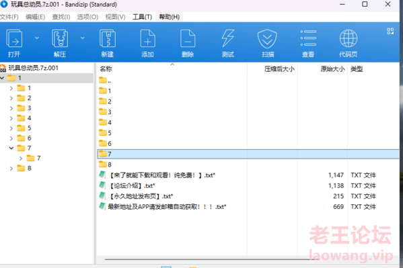This screenshot has width=403, height=268.
Task: Select file 最新地址及APP请发邮箱自动获取.txt
Action: pos(163,207)
